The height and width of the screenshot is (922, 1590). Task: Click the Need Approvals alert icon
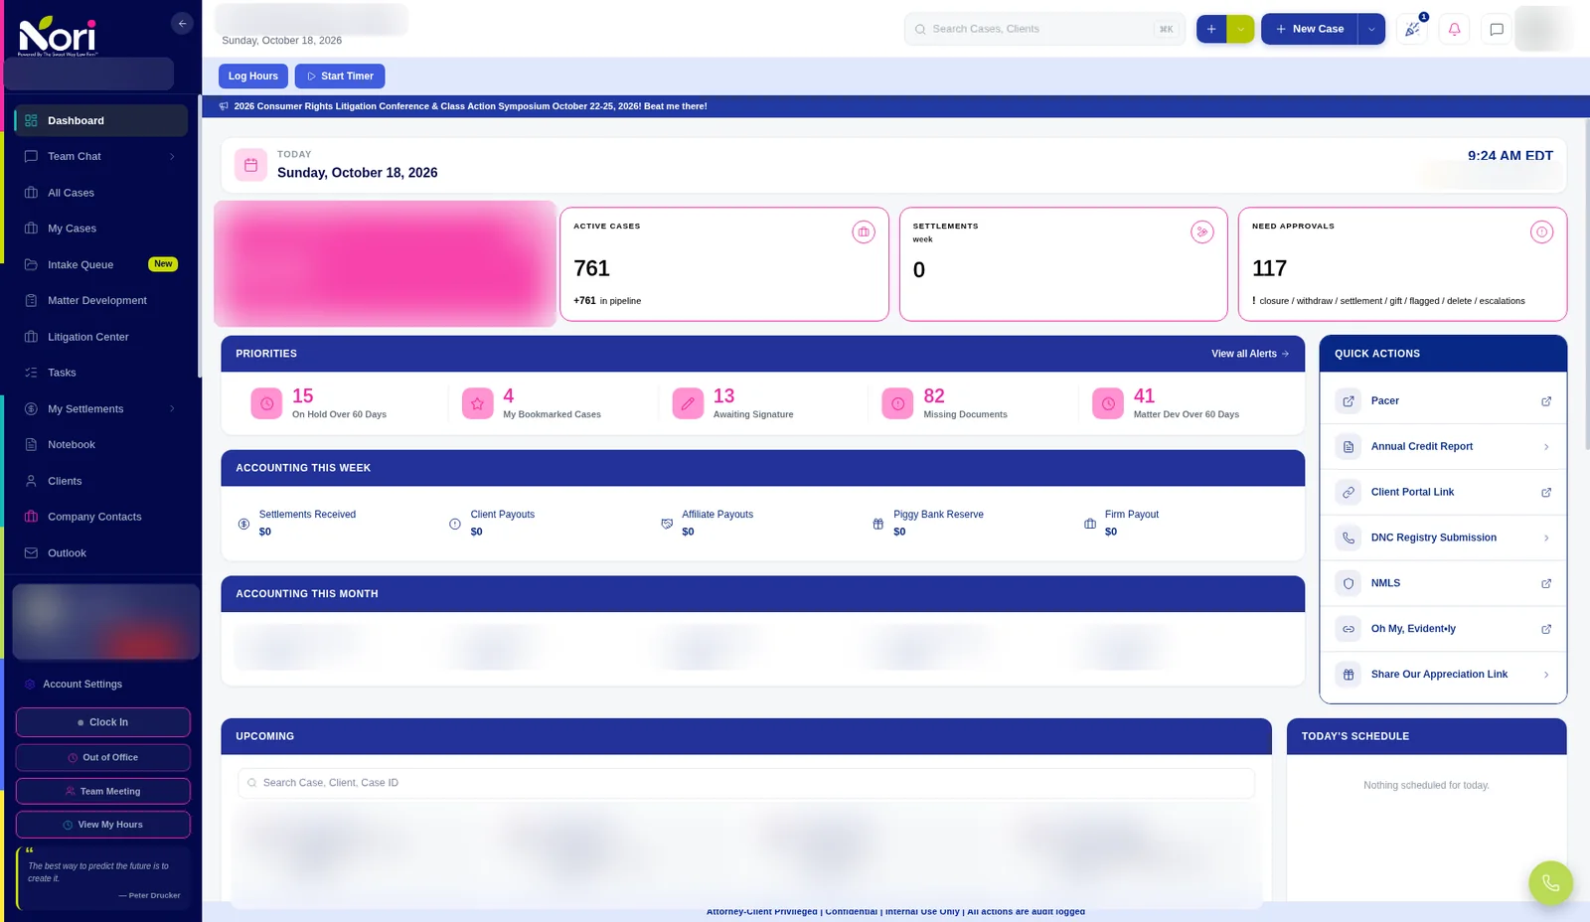click(1541, 232)
